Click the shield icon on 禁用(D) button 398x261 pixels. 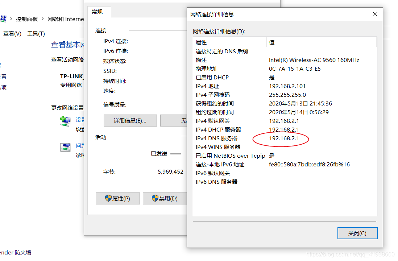(155, 198)
